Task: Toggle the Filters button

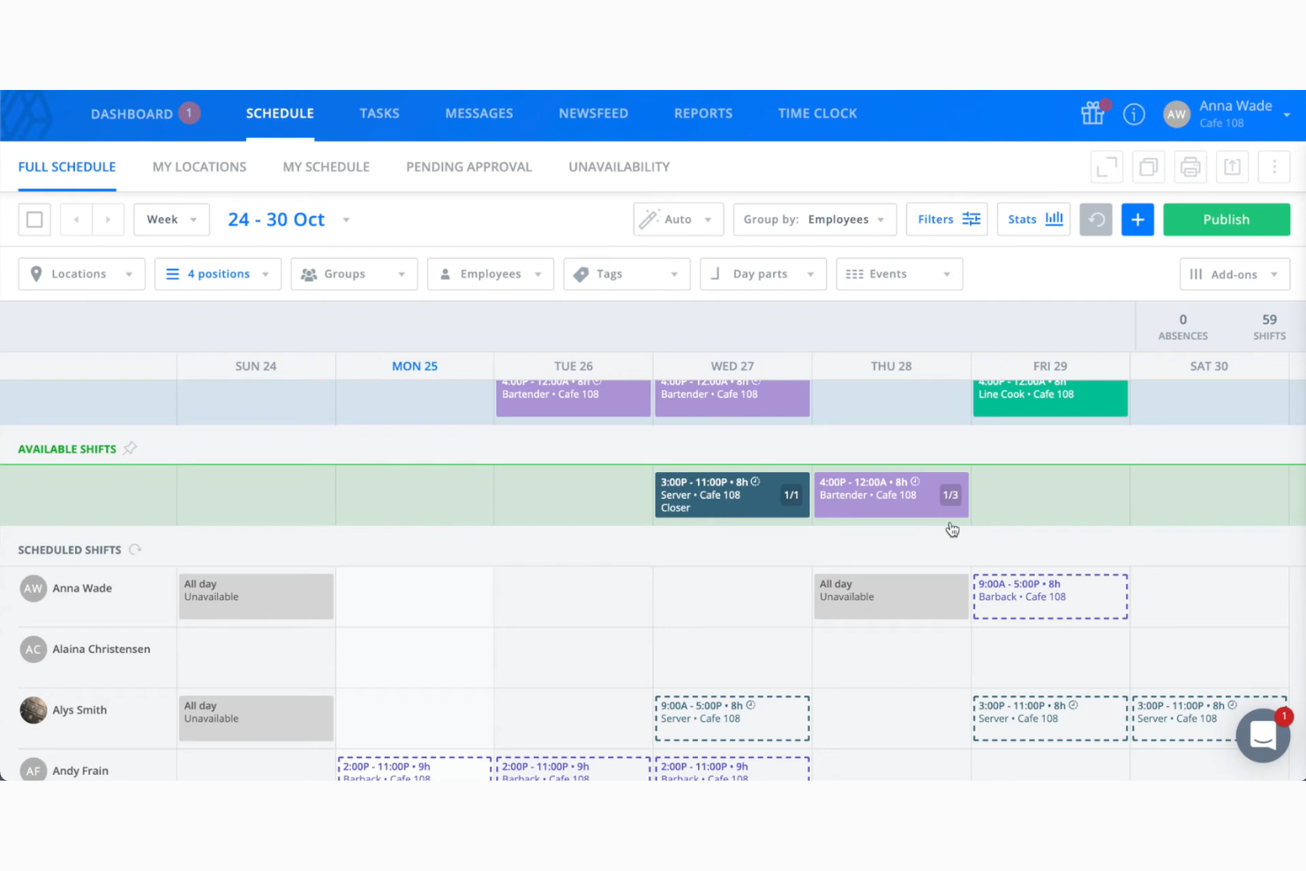Action: click(x=947, y=220)
